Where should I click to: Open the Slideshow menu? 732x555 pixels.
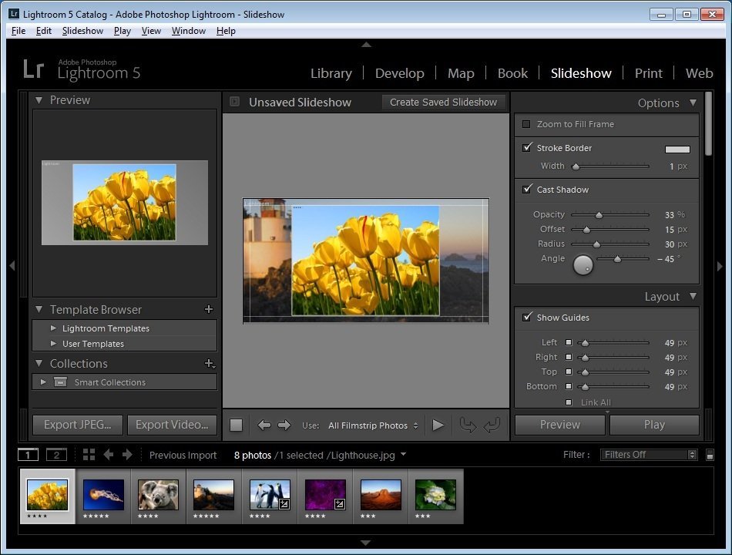(82, 31)
